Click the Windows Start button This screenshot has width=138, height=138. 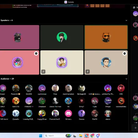(41, 136)
